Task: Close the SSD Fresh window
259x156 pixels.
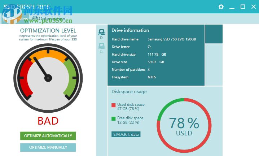Action: pyautogui.click(x=254, y=7)
